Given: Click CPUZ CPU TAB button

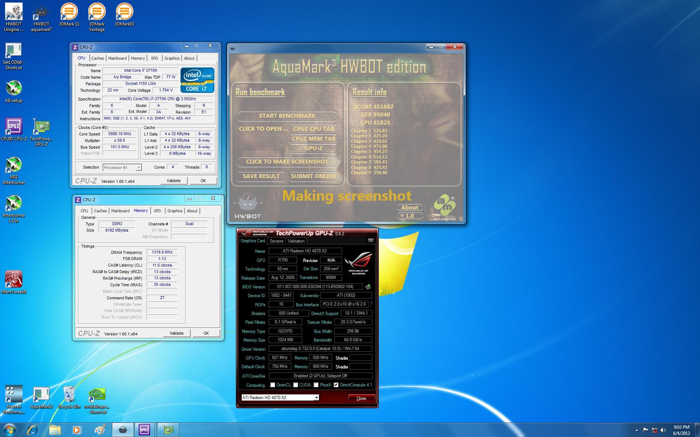Looking at the screenshot, I should [313, 129].
